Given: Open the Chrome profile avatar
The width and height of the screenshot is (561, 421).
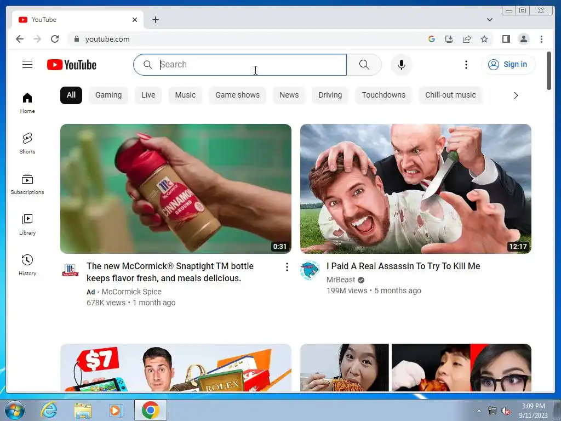Looking at the screenshot, I should pyautogui.click(x=523, y=39).
